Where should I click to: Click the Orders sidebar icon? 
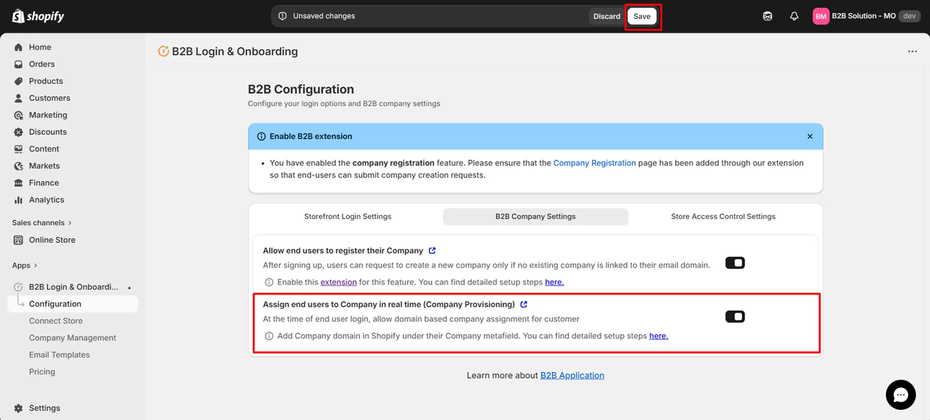coord(18,64)
